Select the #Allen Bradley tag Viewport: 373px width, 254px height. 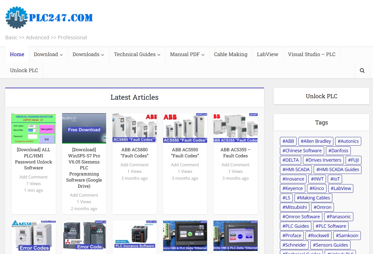tap(316, 141)
